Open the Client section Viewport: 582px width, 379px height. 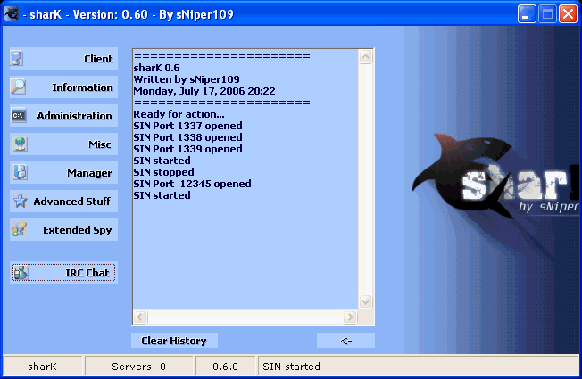[x=98, y=59]
